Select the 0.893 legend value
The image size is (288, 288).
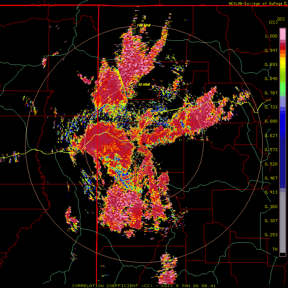click(271, 64)
